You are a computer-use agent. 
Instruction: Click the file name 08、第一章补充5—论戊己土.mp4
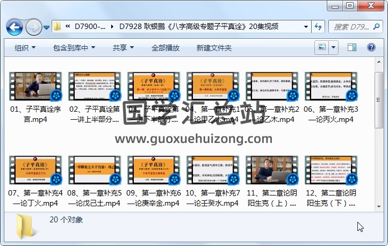95,198
